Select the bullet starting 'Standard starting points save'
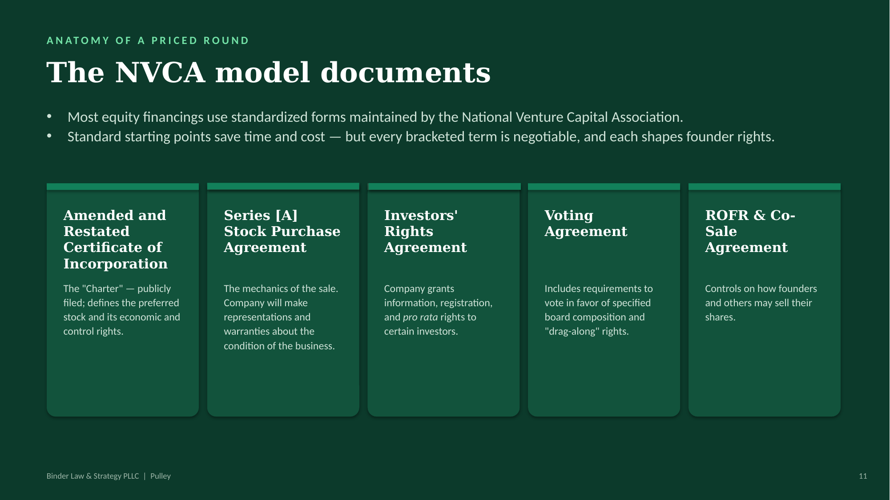 pos(421,136)
